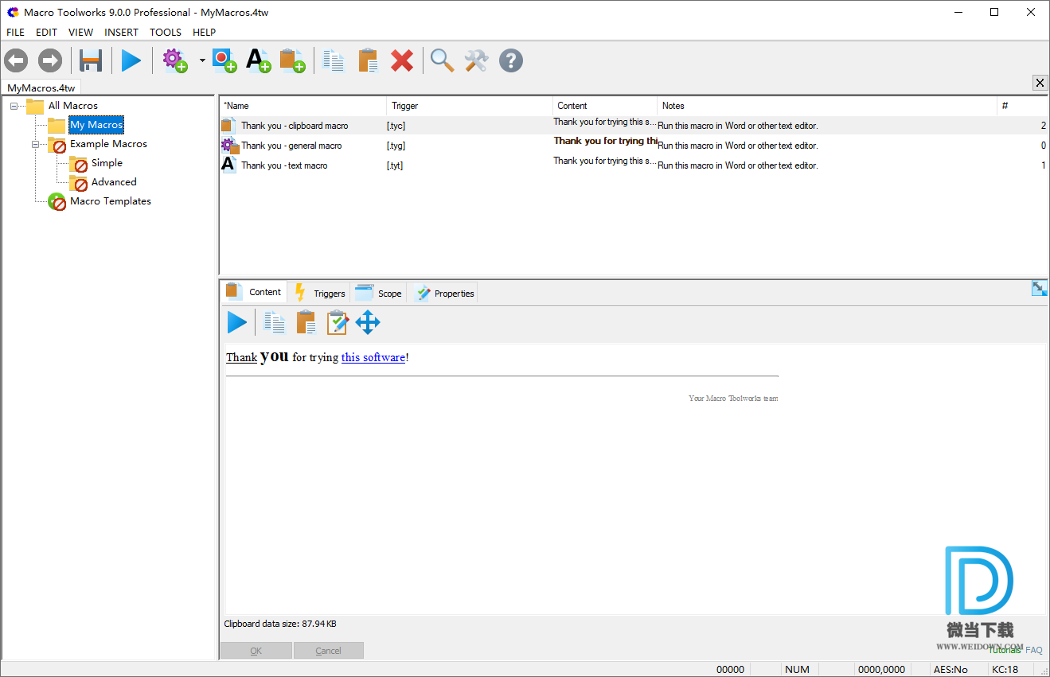
Task: Select the Macro Templates tree item
Action: [x=110, y=201]
